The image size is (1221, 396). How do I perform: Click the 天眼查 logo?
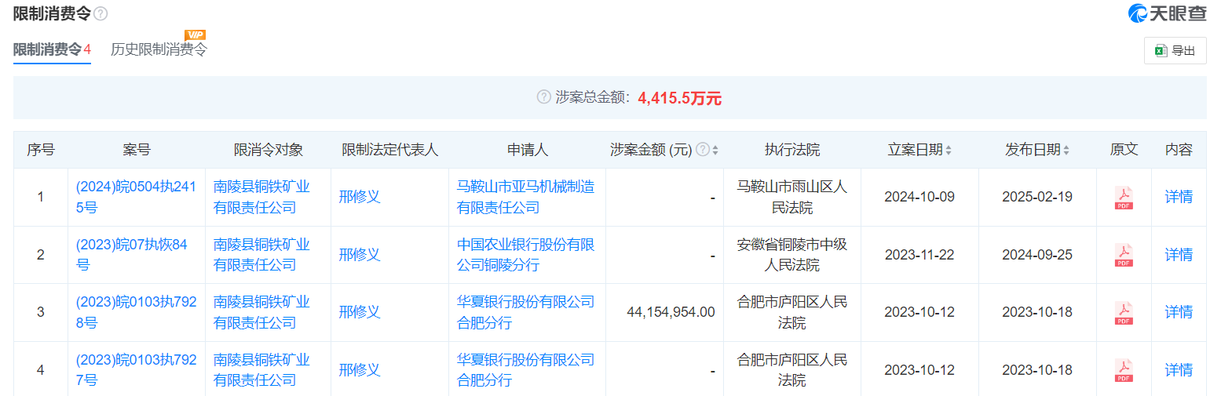(1167, 13)
